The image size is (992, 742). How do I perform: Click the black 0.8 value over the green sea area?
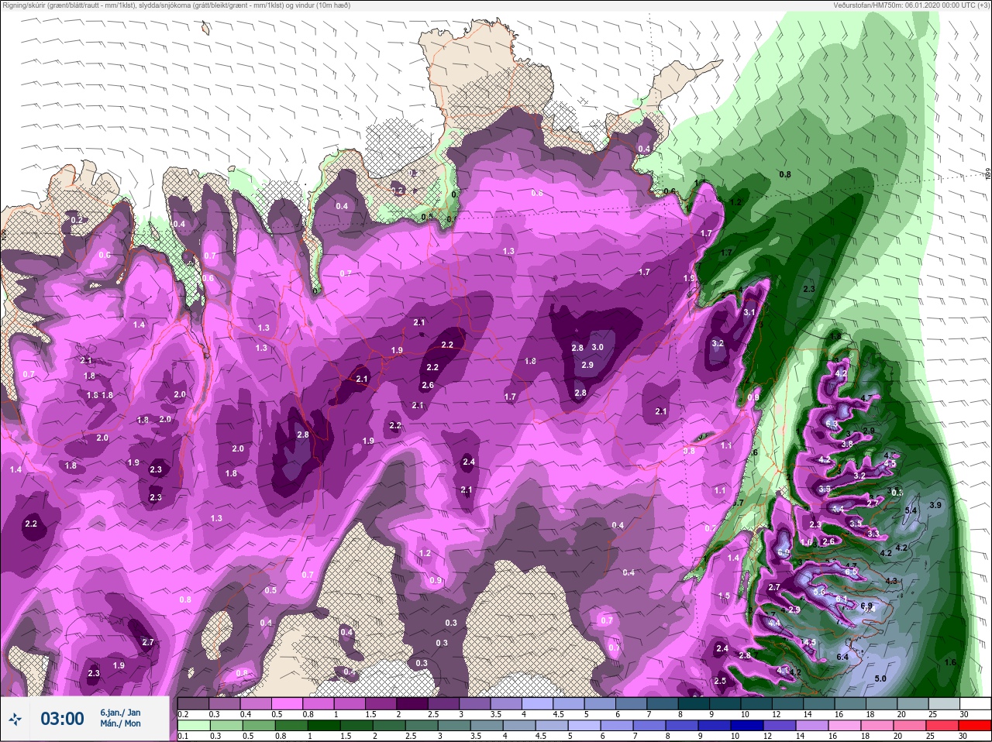point(785,174)
